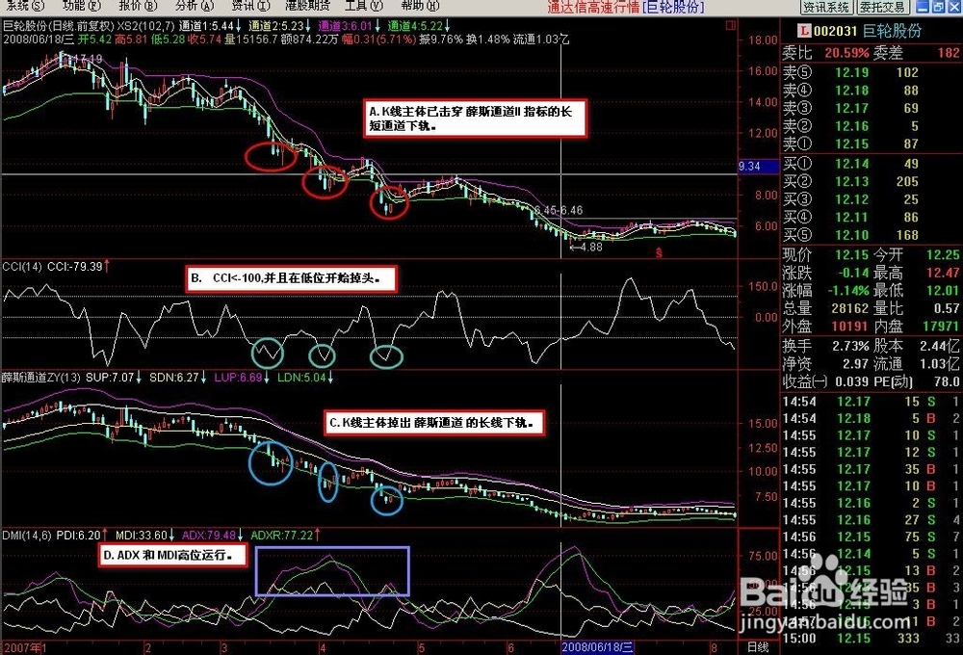This screenshot has height=655, width=963.
Task: Open the 资讯(I) menu
Action: pyautogui.click(x=250, y=6)
